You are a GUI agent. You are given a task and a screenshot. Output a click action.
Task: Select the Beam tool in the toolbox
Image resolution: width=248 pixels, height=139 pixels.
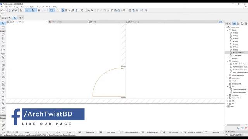point(3,42)
